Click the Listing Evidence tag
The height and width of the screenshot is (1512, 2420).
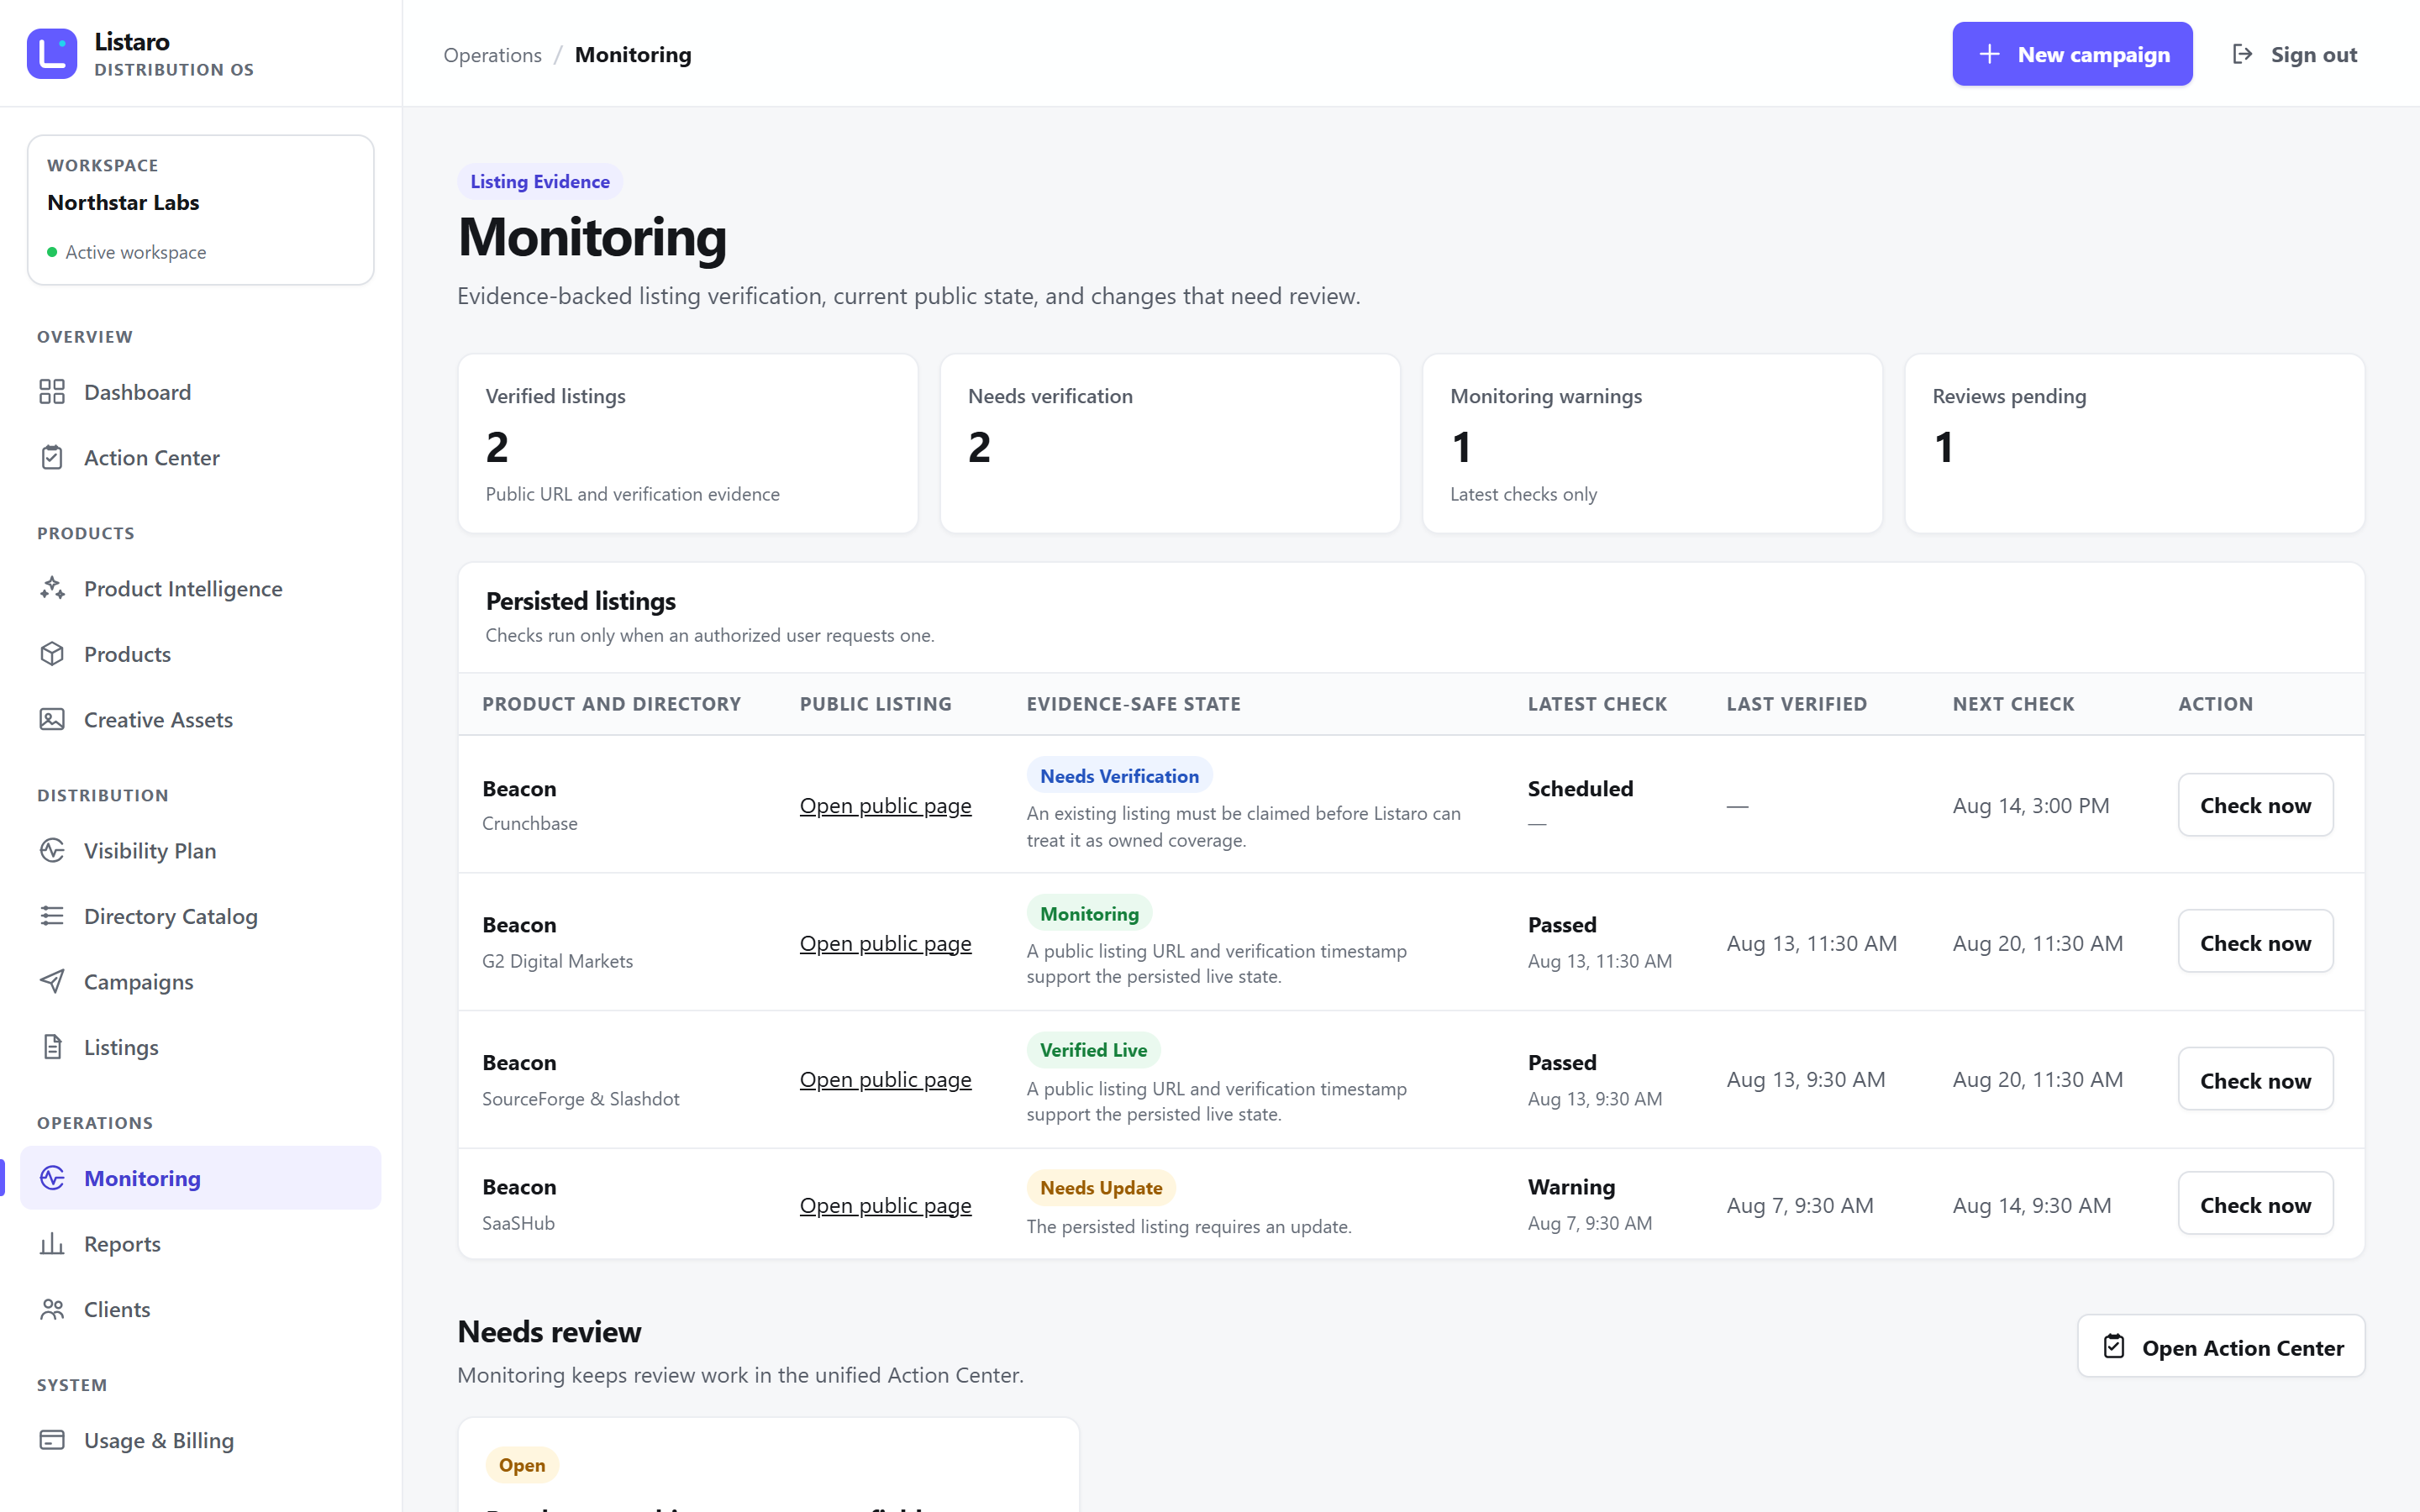[540, 181]
